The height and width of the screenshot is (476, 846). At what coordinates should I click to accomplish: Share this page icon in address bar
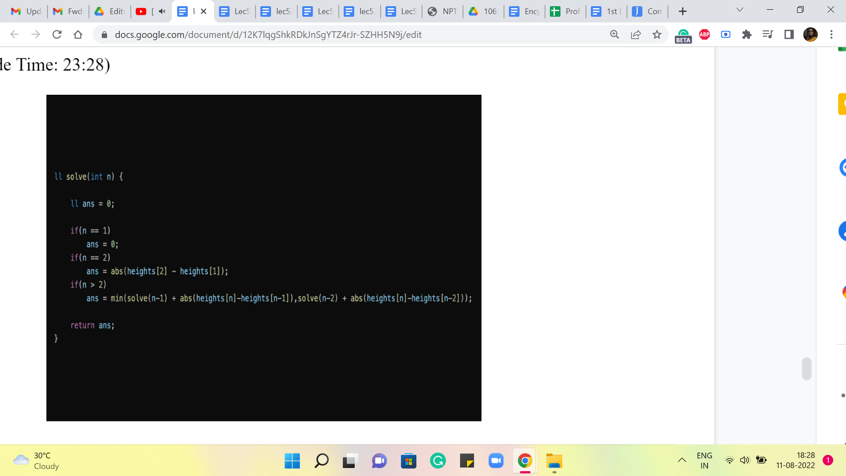635,34
